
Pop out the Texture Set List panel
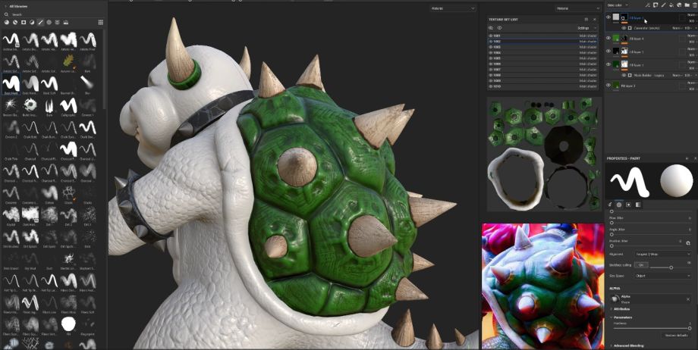[586, 20]
